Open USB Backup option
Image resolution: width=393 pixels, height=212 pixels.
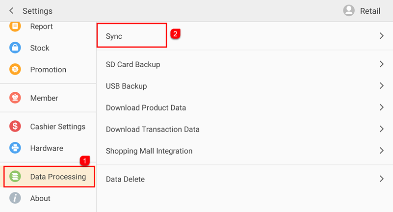click(127, 86)
